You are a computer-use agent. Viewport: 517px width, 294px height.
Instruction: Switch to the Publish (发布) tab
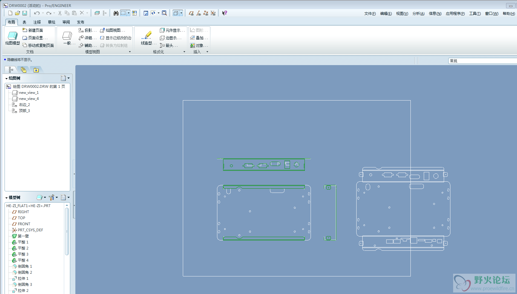click(81, 22)
